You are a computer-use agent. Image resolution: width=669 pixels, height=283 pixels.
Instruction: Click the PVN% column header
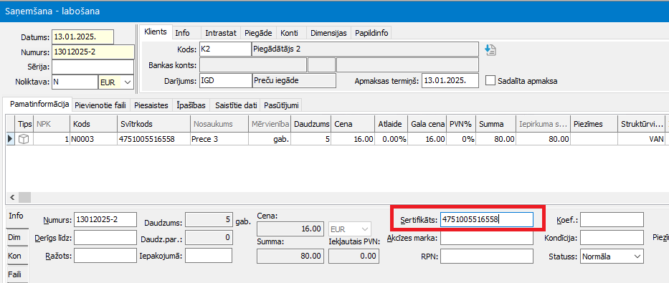[461, 124]
